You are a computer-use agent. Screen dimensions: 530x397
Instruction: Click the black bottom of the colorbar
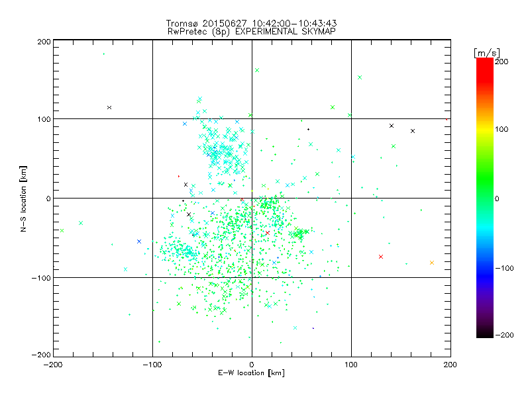click(485, 333)
